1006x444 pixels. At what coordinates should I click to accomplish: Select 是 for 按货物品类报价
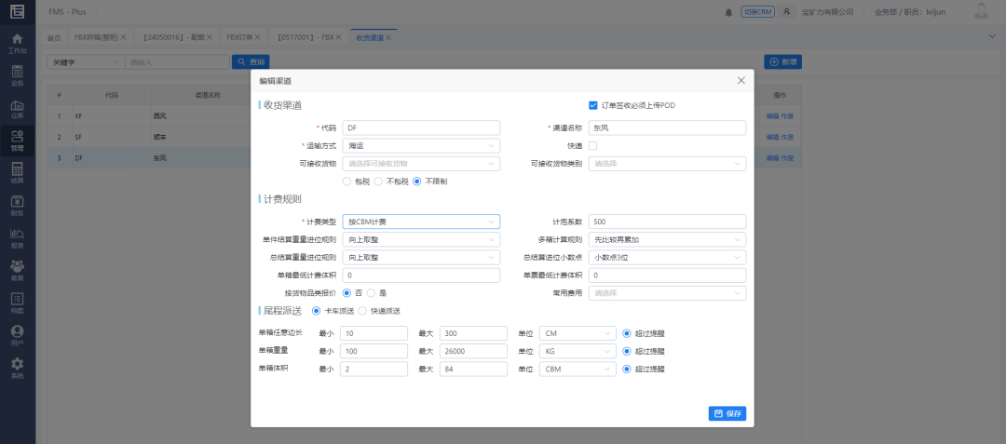(x=371, y=293)
